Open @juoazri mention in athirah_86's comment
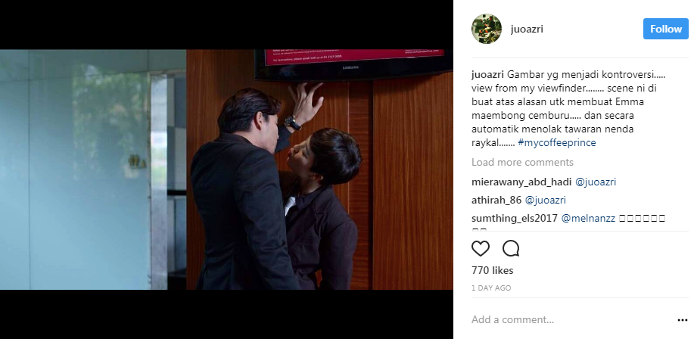Screen dimensions: 694x339 545,200
